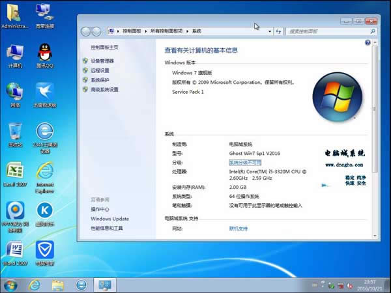Open the 迅雷极速版 bird icon
Viewport: 391px width, 293px height.
(x=44, y=92)
